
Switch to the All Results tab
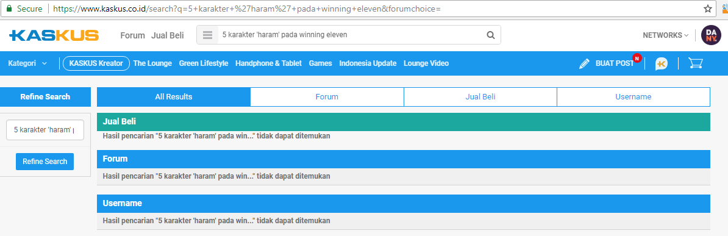pyautogui.click(x=174, y=96)
